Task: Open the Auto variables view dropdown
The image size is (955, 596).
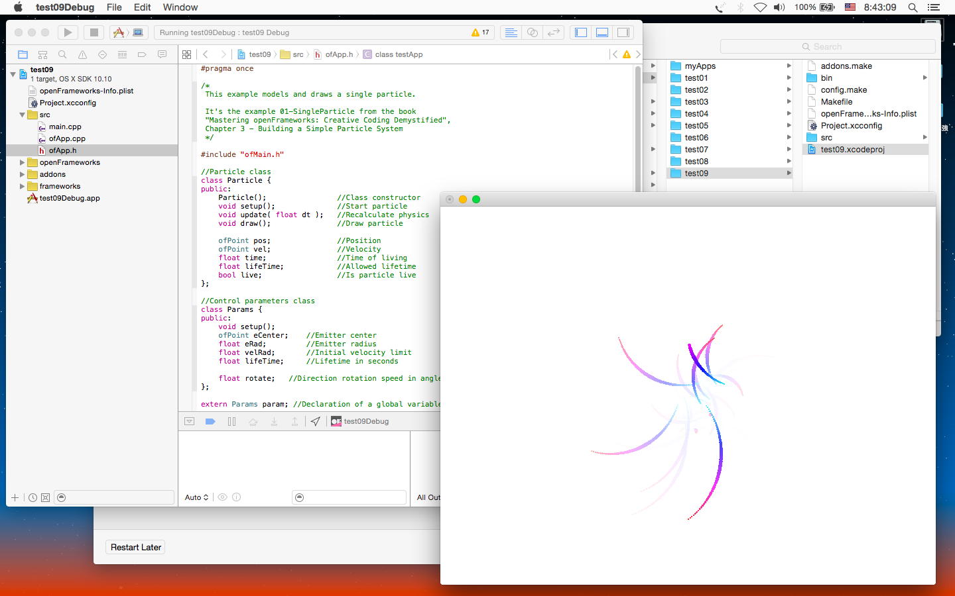Action: (196, 497)
